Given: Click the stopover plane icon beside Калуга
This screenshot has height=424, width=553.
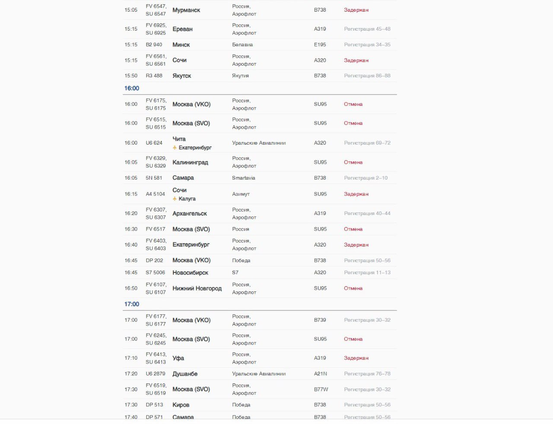Looking at the screenshot, I should pyautogui.click(x=175, y=199).
